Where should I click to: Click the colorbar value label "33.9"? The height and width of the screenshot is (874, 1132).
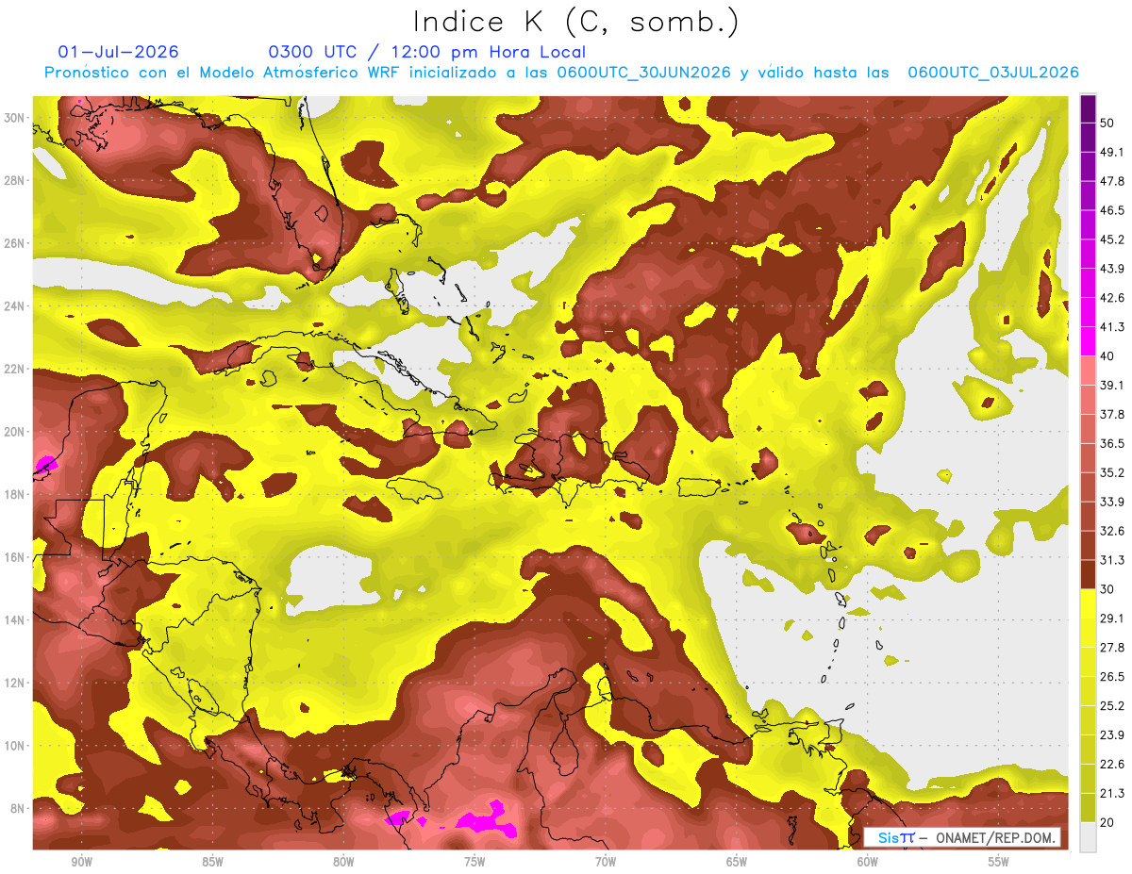(x=1111, y=502)
